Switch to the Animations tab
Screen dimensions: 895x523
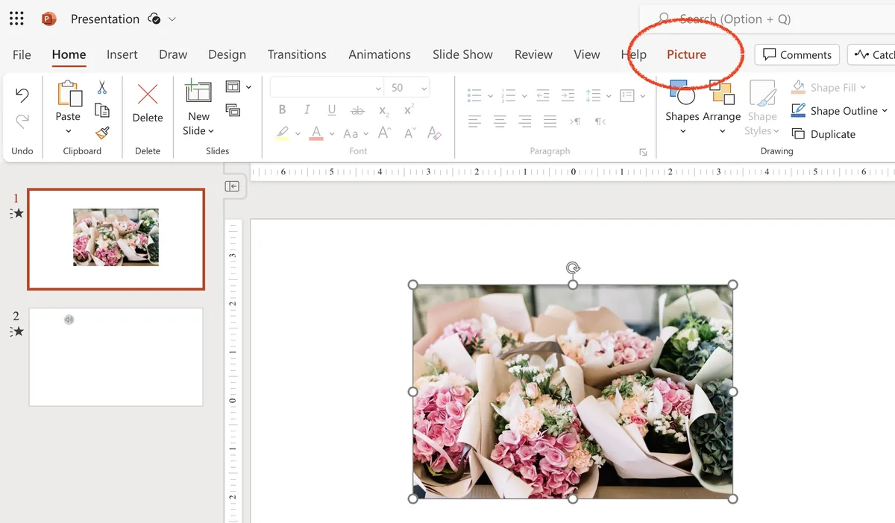click(x=380, y=54)
